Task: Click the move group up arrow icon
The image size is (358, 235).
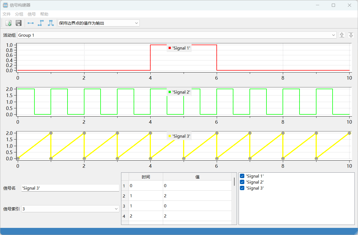Action: tap(342, 35)
